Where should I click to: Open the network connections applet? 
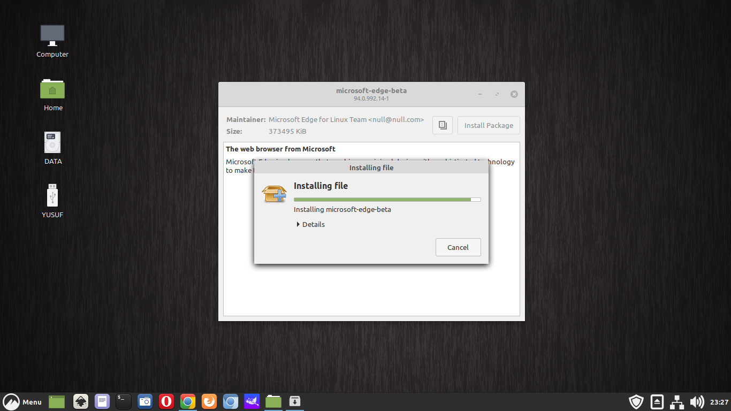pyautogui.click(x=677, y=402)
